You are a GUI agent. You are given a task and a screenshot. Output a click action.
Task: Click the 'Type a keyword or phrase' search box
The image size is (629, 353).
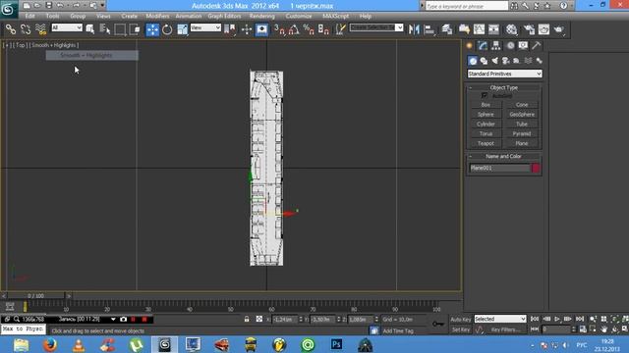tap(467, 6)
